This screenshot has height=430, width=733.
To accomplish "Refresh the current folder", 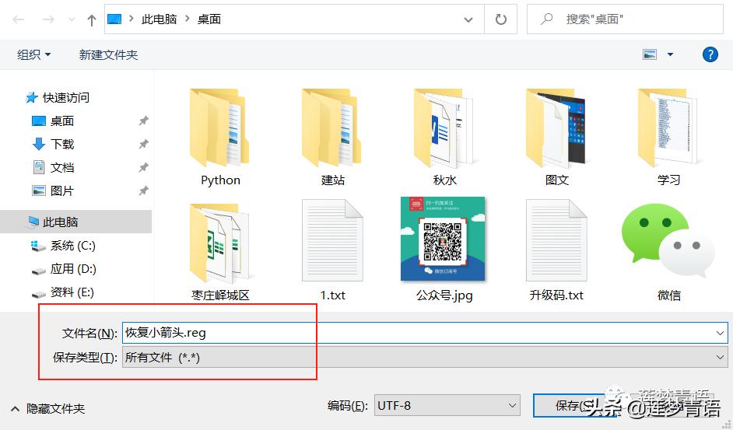I will click(500, 19).
